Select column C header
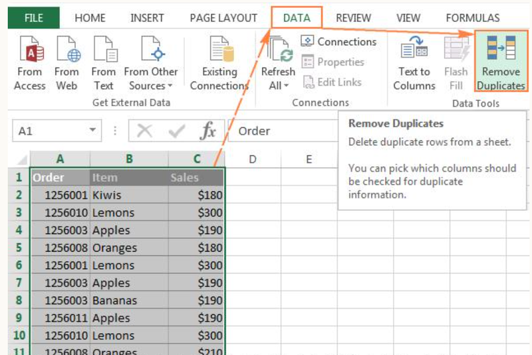Screen dimensions: 532x355 tap(196, 159)
